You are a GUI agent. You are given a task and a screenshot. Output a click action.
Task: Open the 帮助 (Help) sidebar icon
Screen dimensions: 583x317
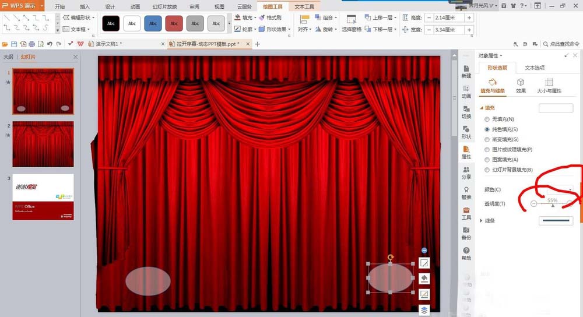[466, 253]
